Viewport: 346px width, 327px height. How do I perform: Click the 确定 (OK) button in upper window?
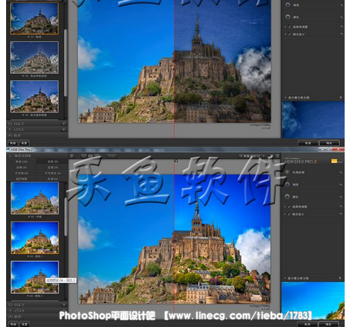(x=329, y=143)
